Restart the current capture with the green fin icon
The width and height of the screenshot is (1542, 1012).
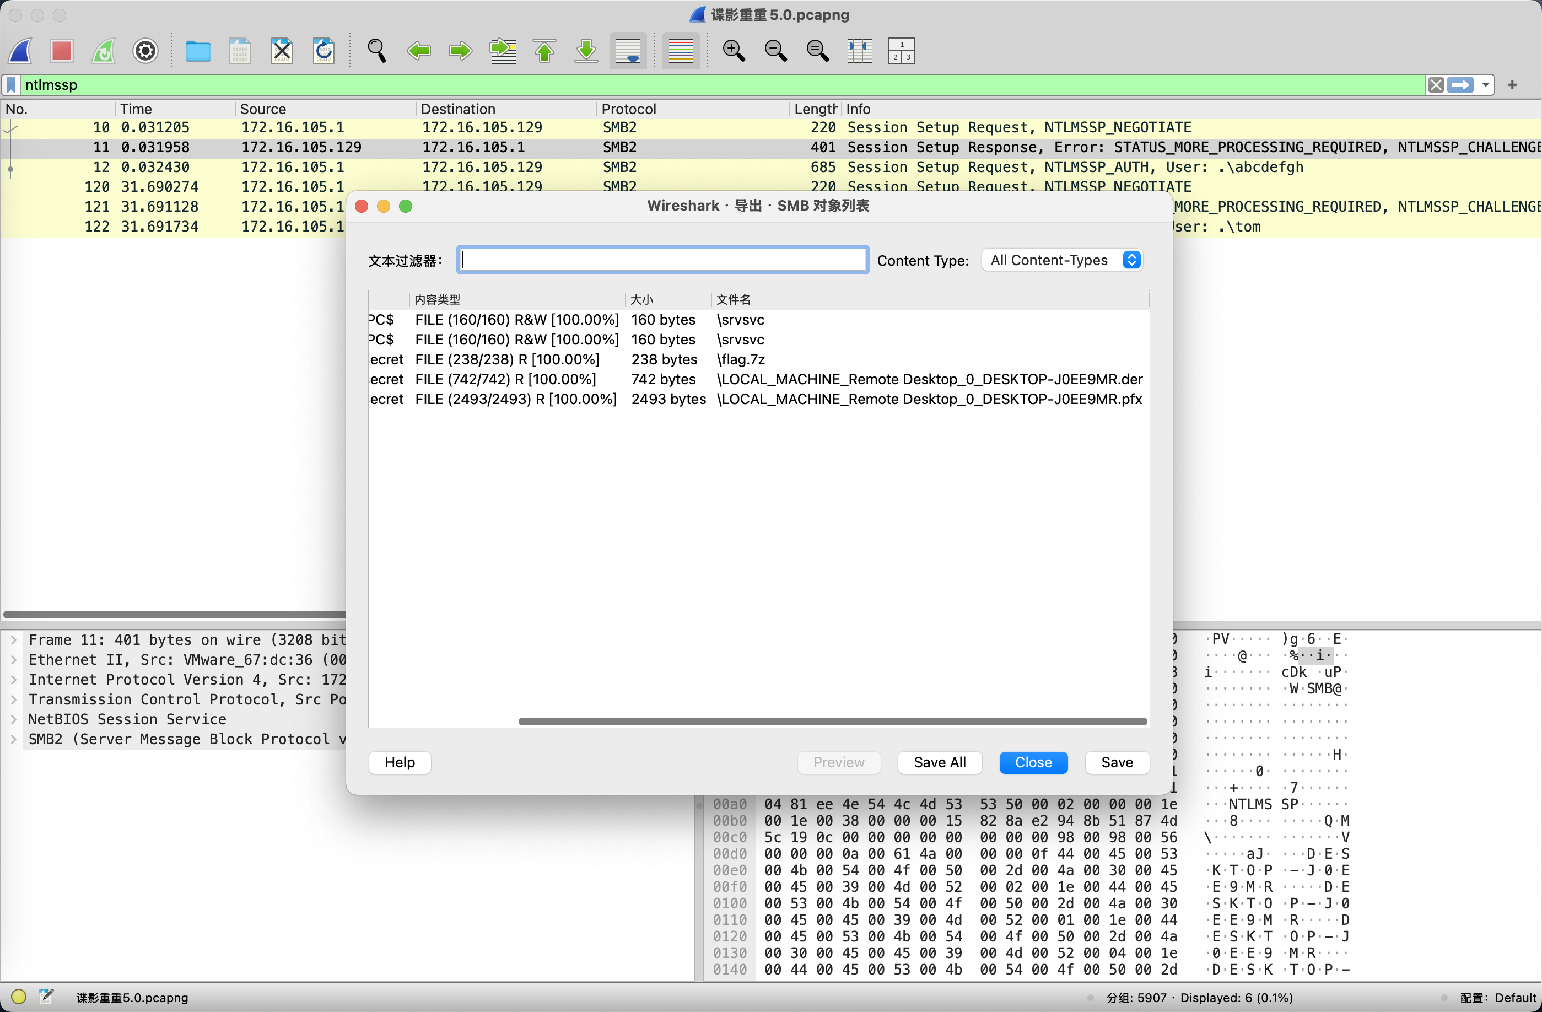tap(104, 51)
